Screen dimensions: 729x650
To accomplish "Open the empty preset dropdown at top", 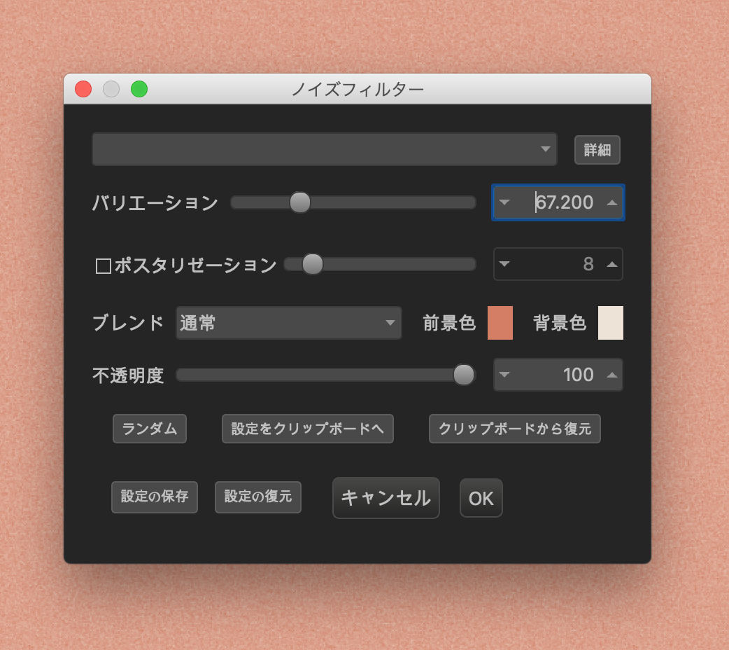I will tap(325, 149).
